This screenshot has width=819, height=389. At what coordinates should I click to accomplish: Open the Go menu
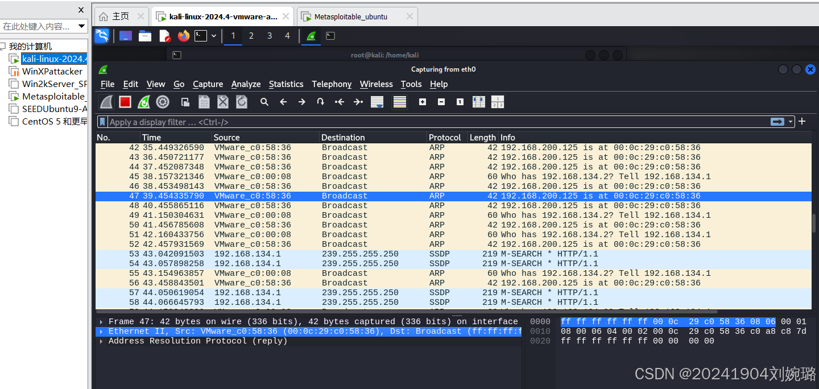[x=179, y=84]
